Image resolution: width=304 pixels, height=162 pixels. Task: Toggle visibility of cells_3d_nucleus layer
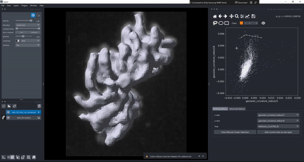tap(8, 118)
